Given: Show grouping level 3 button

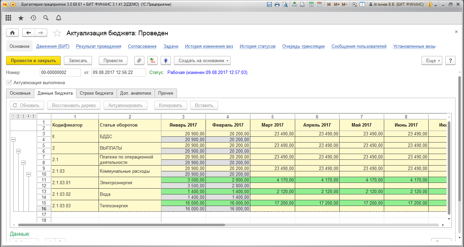Looking at the screenshot, I should (23, 116).
